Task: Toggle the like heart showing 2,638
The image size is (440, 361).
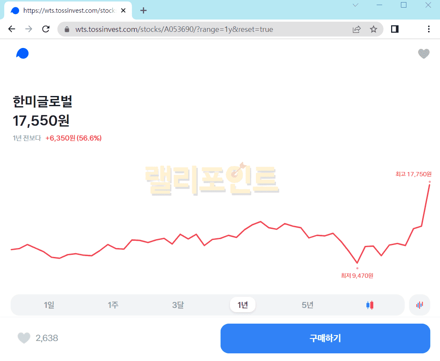Action: pos(24,338)
